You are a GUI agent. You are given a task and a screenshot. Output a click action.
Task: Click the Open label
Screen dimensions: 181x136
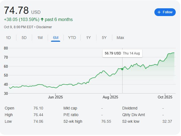[x=9, y=108]
